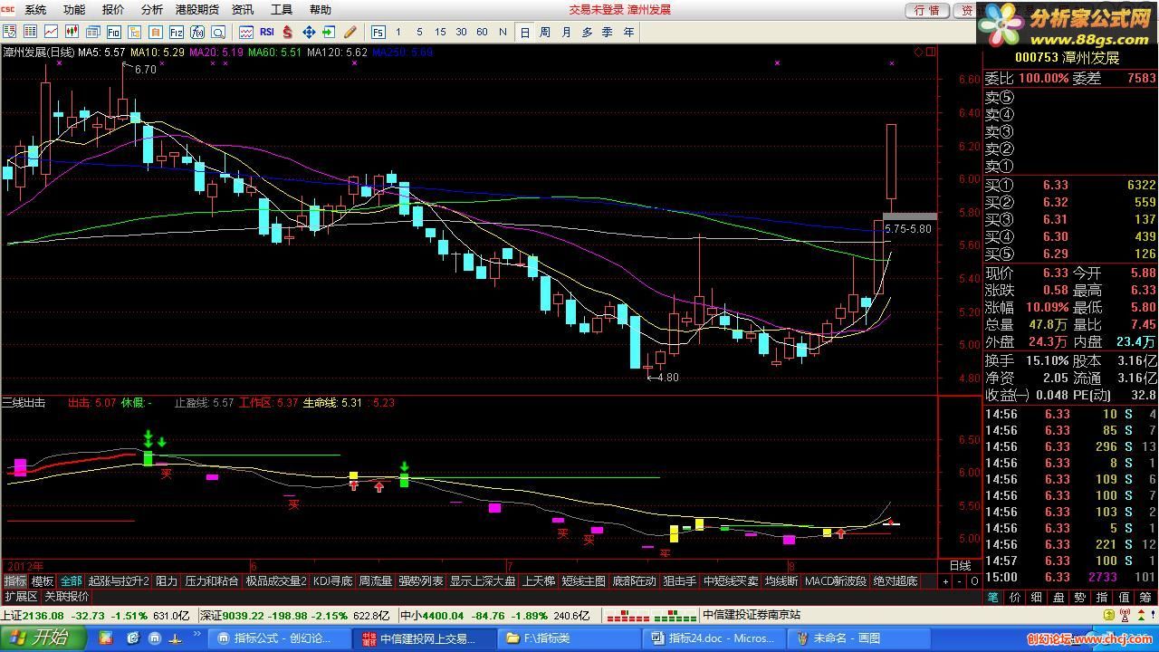Click the F10 company info icon
The image size is (1159, 652).
[114, 32]
